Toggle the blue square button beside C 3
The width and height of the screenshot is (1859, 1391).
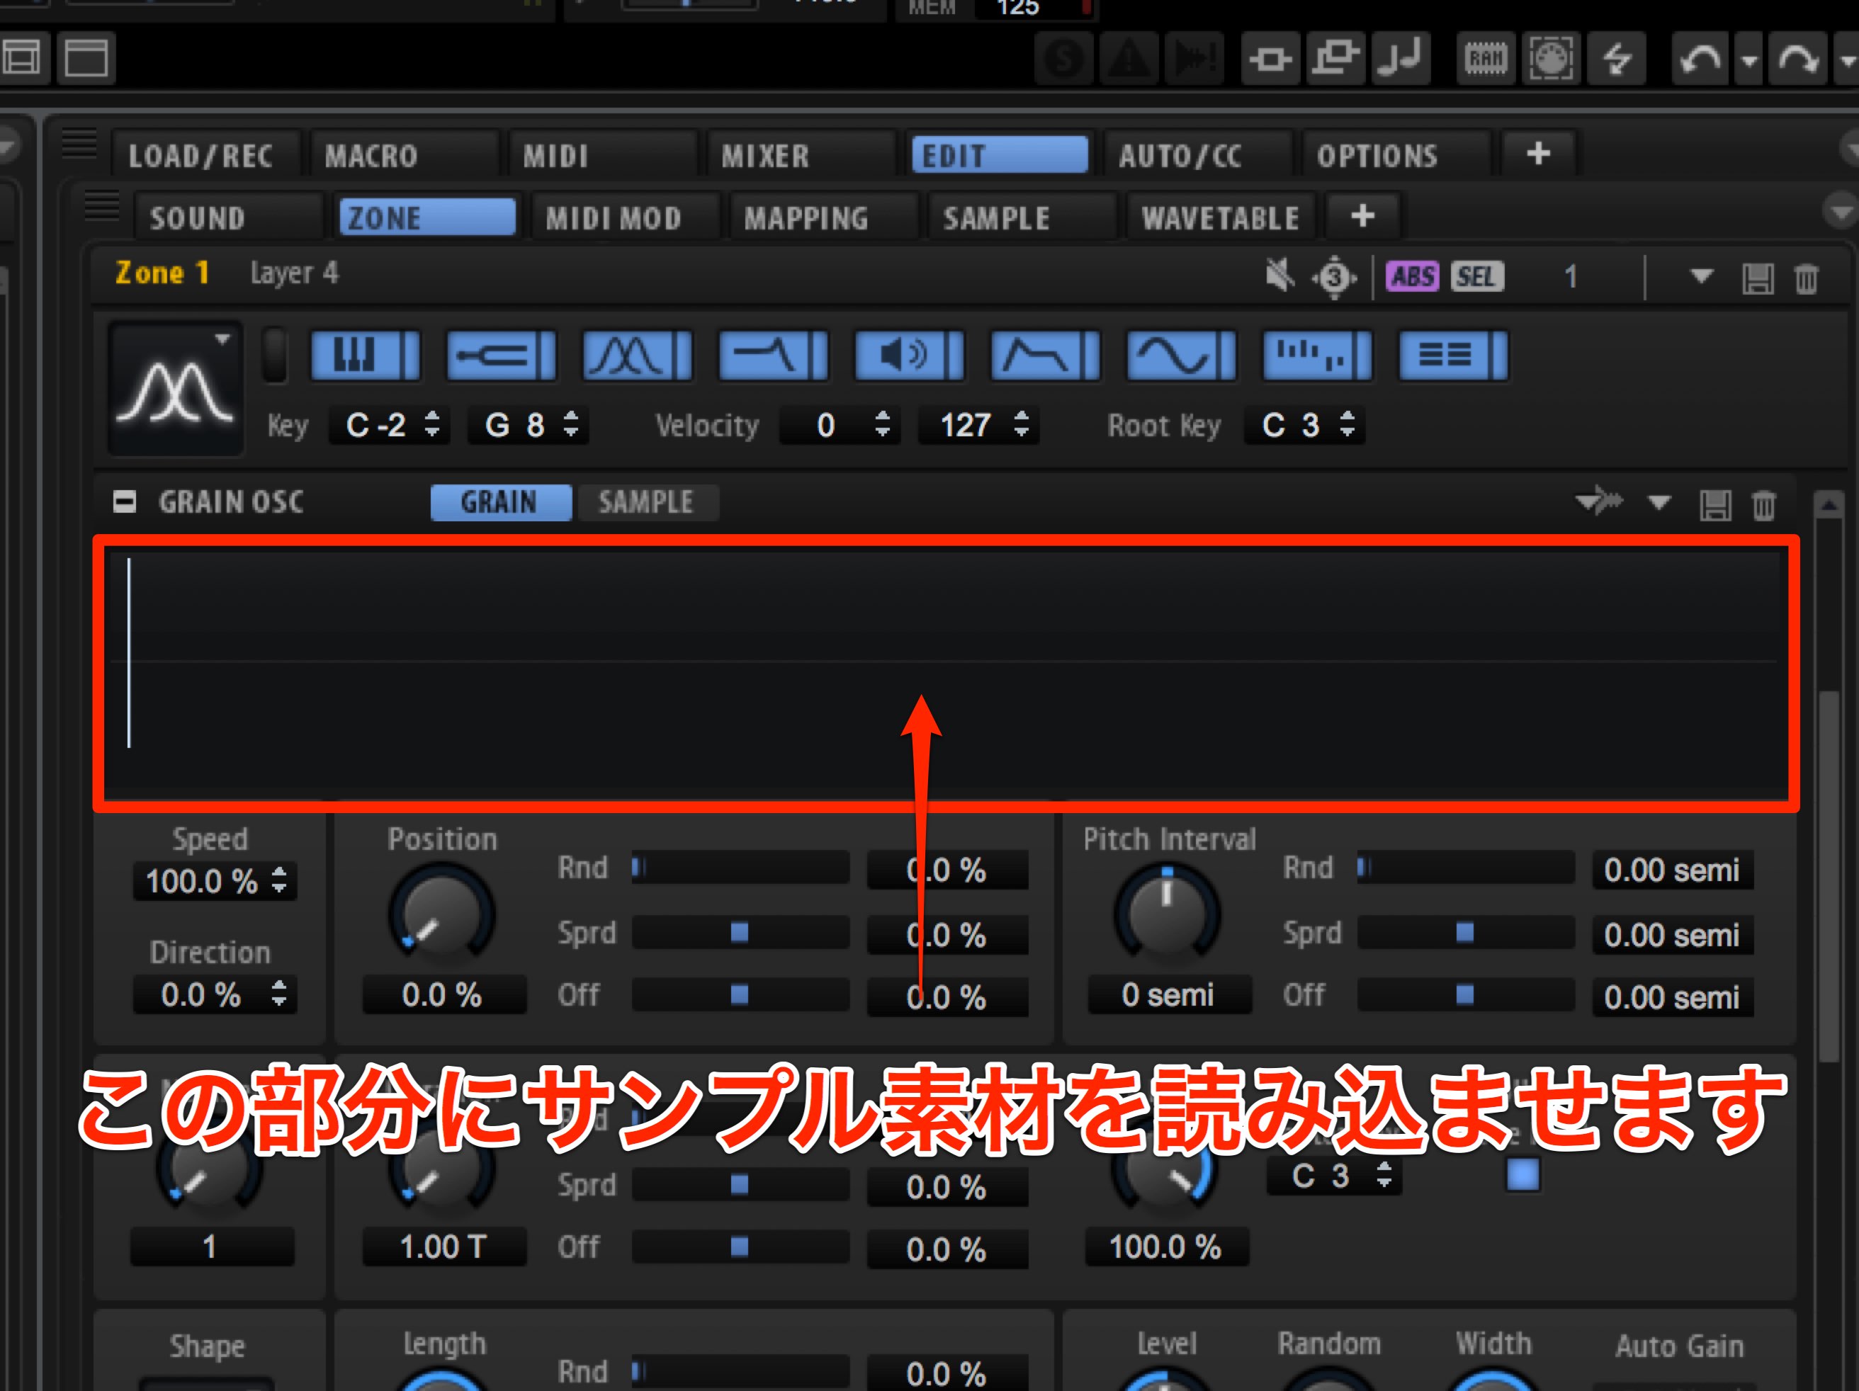[x=1522, y=1175]
